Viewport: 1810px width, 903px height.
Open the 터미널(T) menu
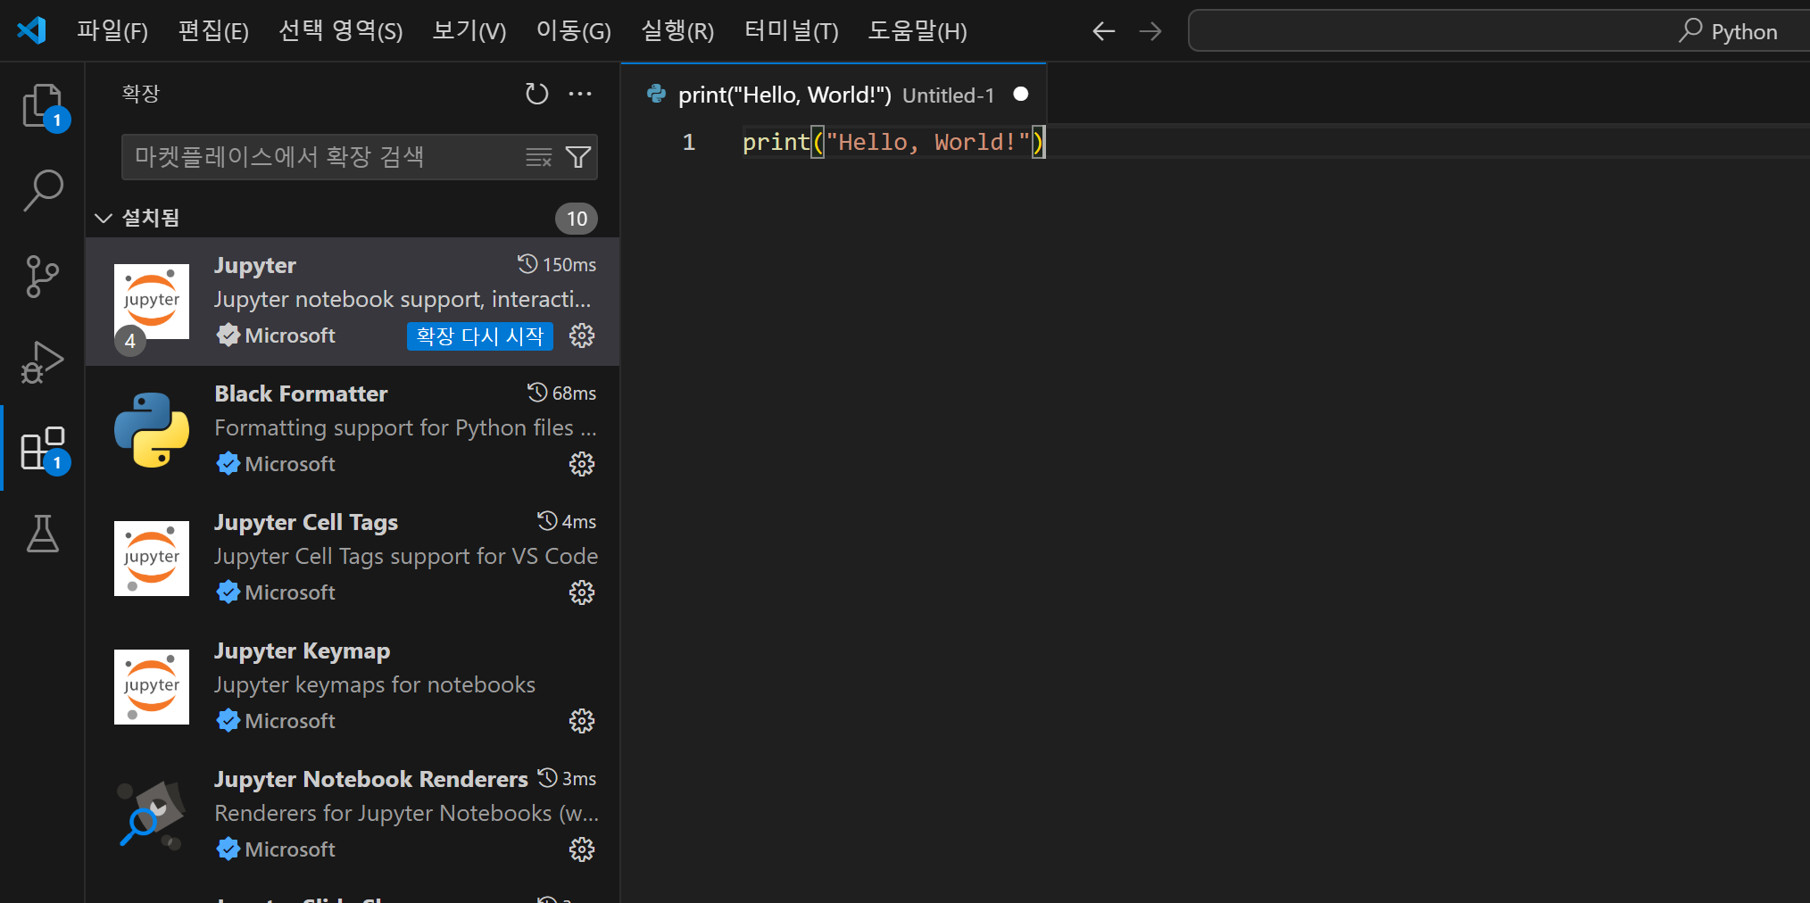(792, 31)
